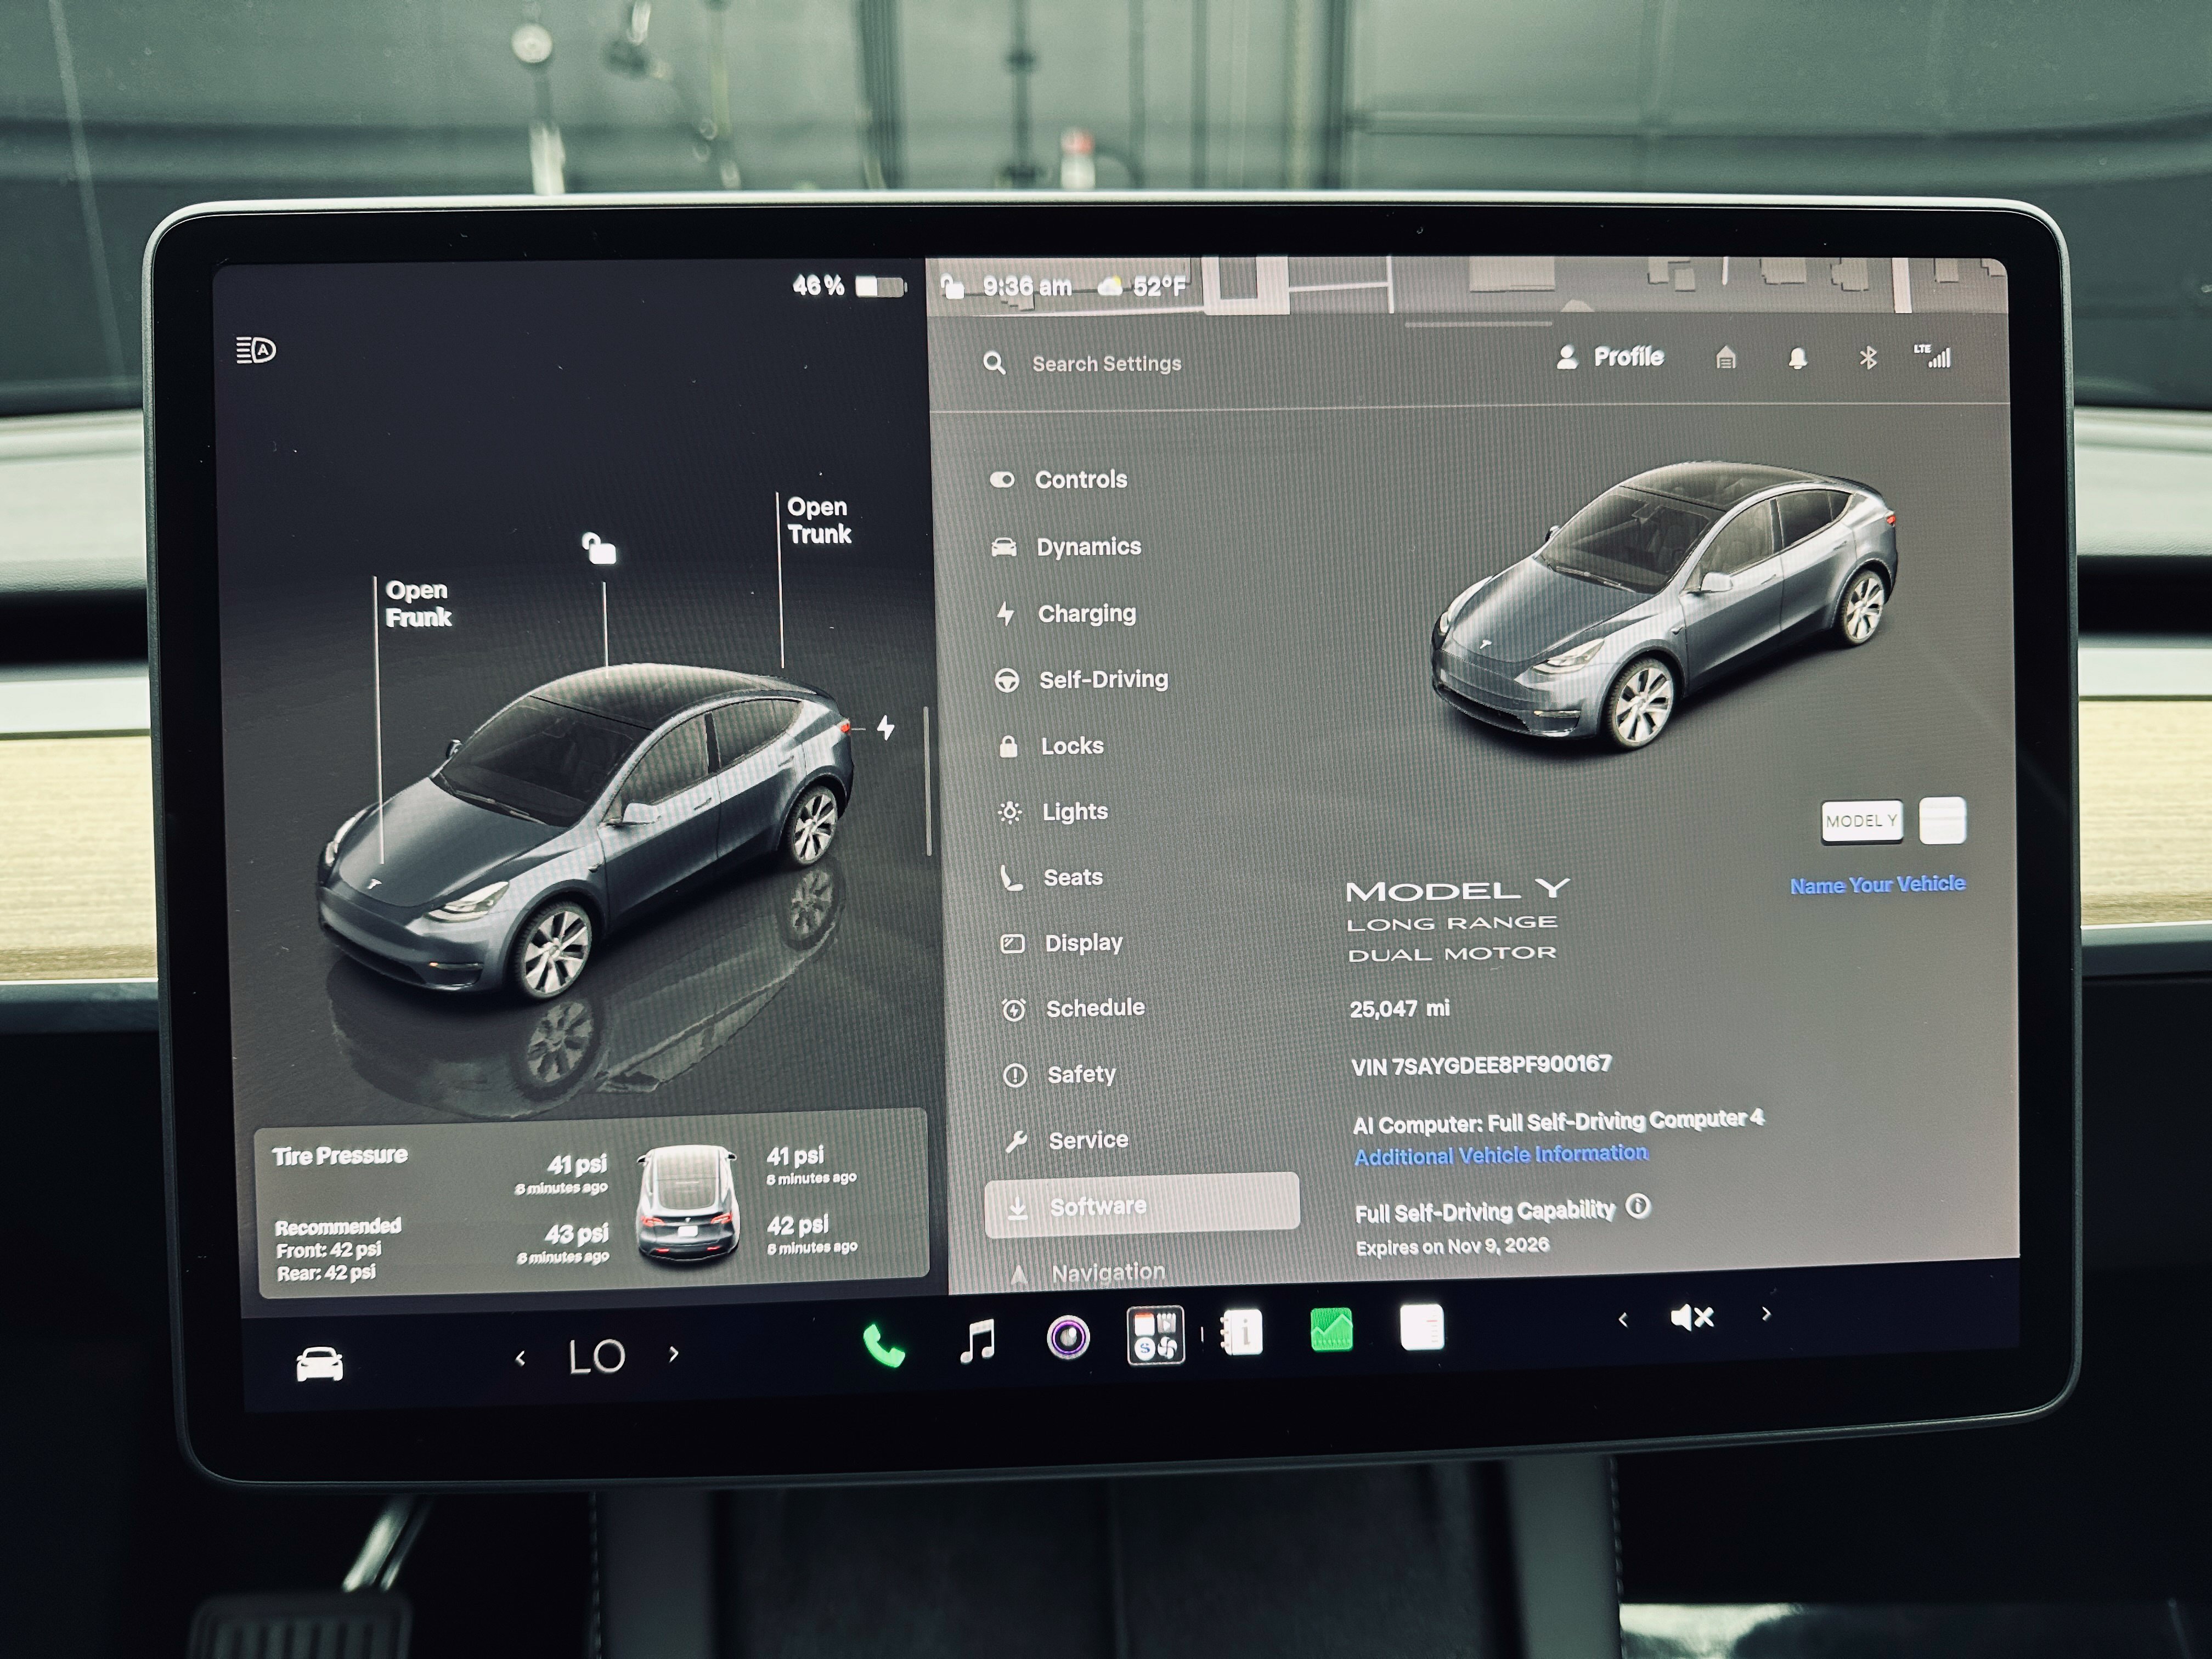Decrease temperature with left arrow by LO
2212x1659 pixels.
coord(520,1358)
